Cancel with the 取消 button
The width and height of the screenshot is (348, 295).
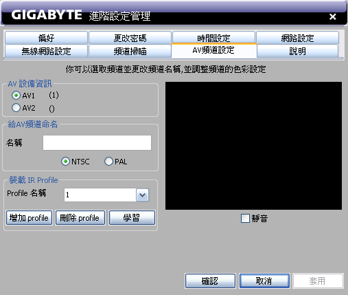coord(264,281)
